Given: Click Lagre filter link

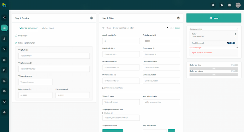Looking at the screenshot, I should 177,28.
